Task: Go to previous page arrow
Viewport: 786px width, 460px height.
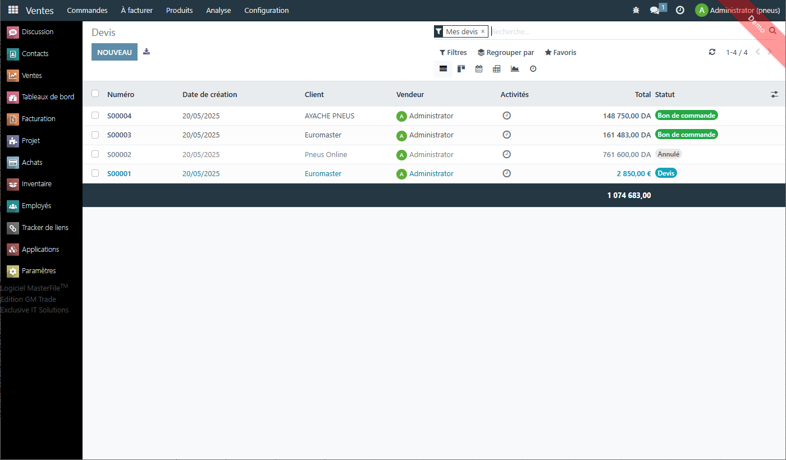Action: [757, 52]
